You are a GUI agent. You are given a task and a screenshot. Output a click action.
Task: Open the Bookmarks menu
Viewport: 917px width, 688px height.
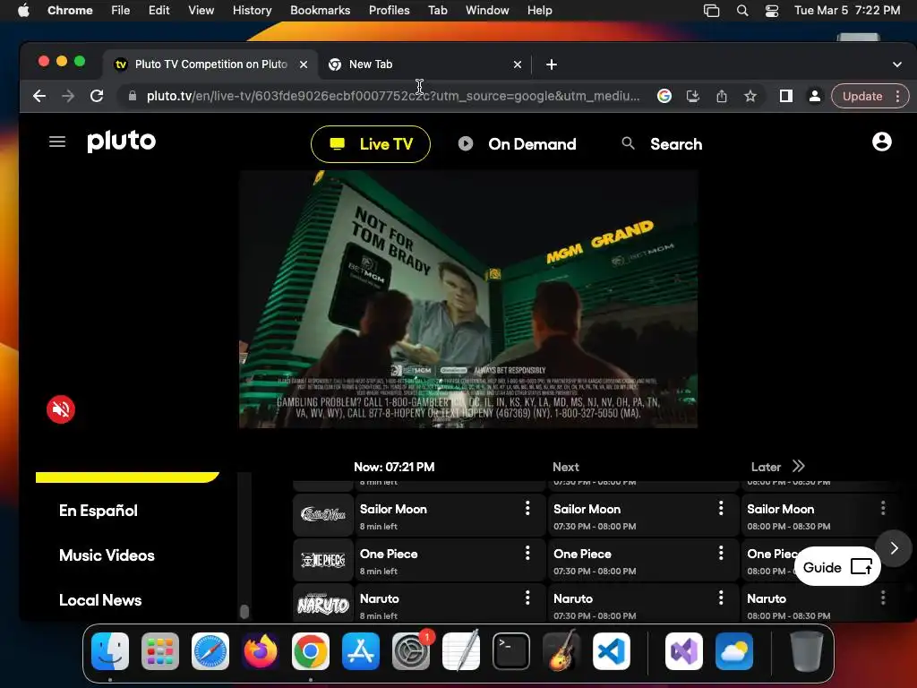[320, 10]
